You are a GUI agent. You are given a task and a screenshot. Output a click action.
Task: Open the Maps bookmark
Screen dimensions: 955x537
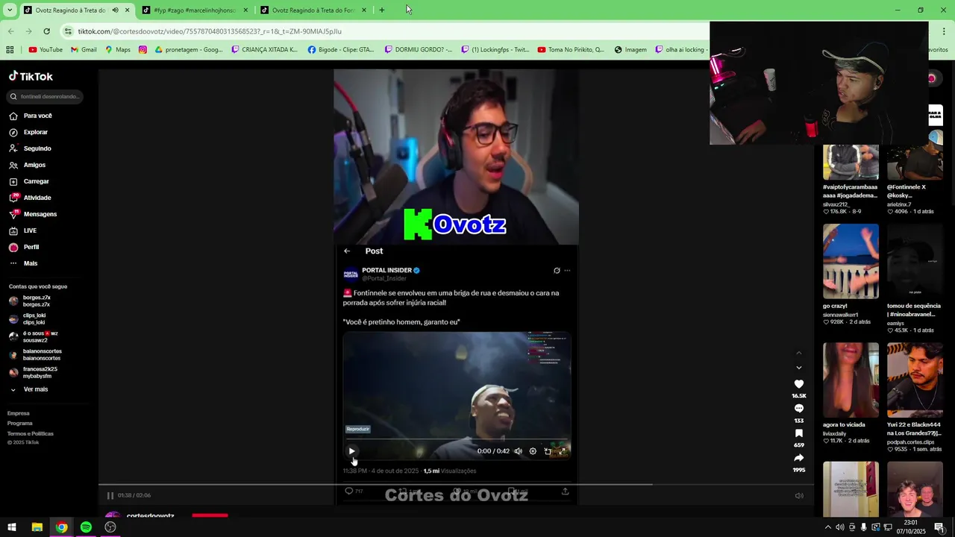(x=118, y=50)
